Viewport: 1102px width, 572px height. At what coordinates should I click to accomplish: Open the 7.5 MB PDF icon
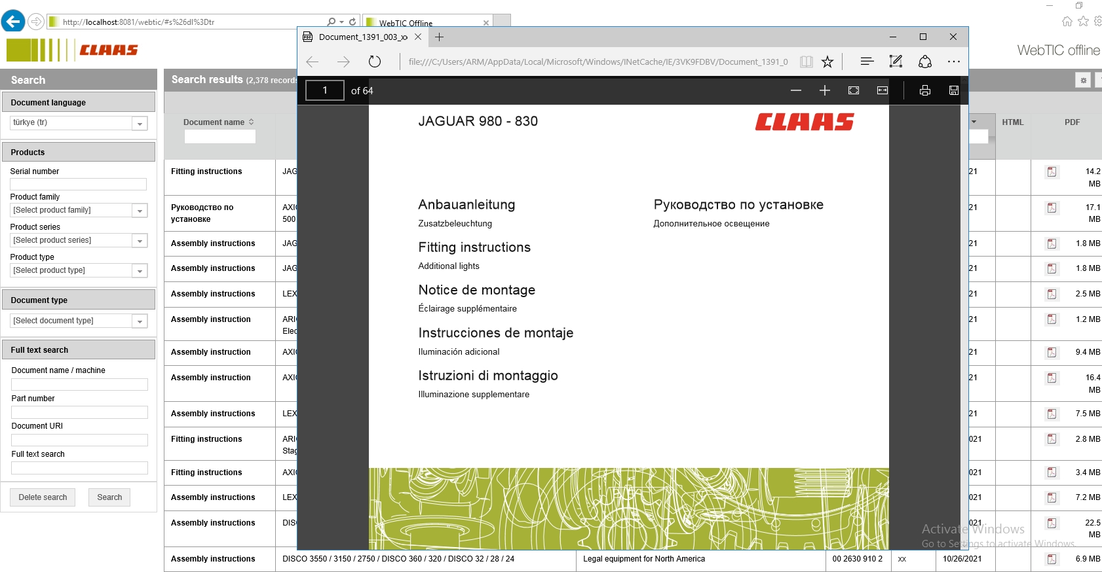click(1052, 414)
